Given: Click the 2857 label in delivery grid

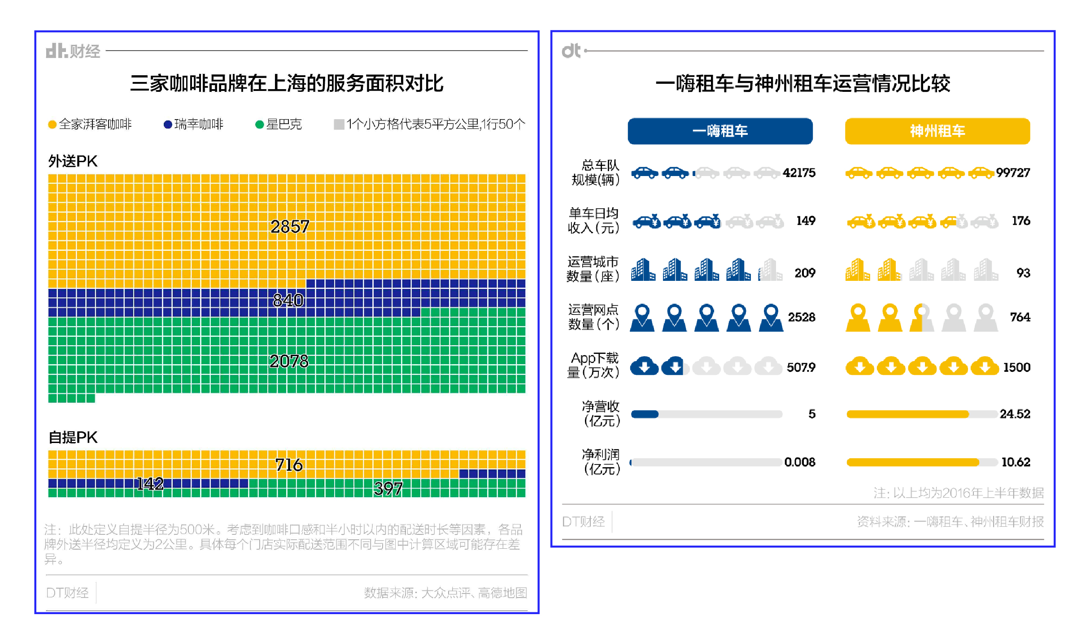Looking at the screenshot, I should click(x=290, y=227).
